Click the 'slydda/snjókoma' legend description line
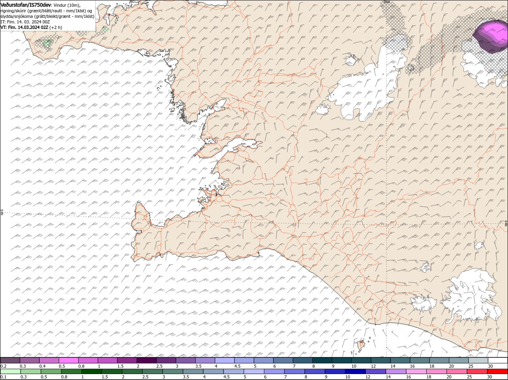Screen dimensions: 508x380 coord(48,16)
